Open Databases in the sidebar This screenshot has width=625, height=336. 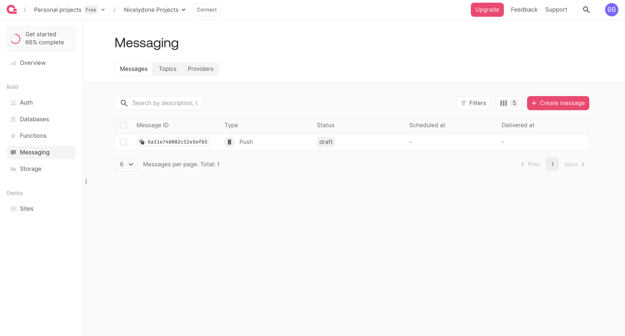tap(41, 119)
